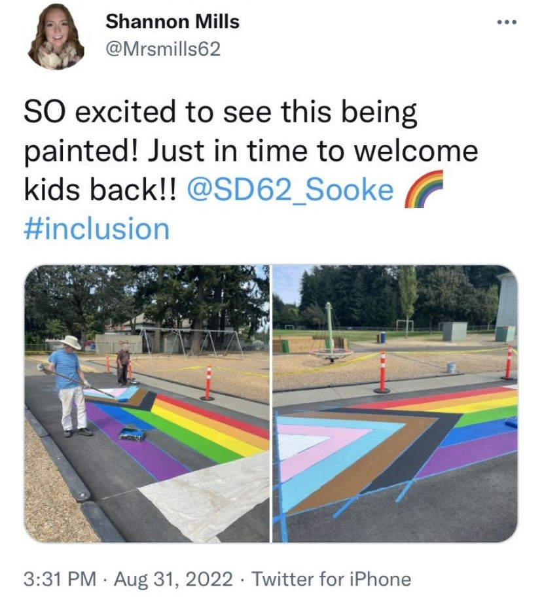The image size is (542, 602).
Task: Follow the @SD62_Sooke mention link
Action: (x=291, y=190)
